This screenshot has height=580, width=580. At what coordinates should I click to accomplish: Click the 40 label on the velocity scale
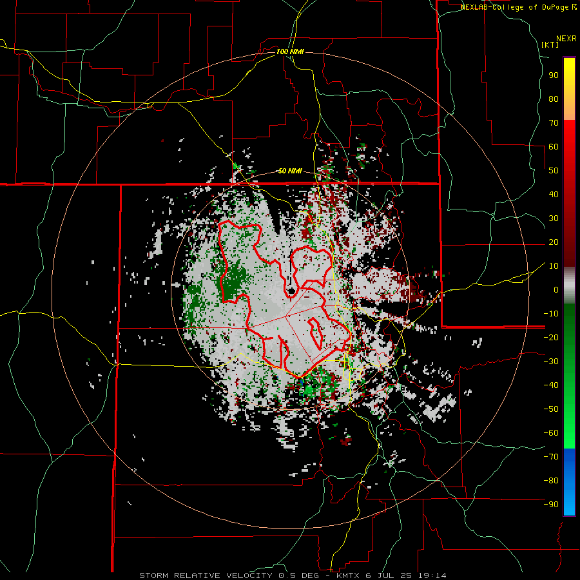click(554, 194)
